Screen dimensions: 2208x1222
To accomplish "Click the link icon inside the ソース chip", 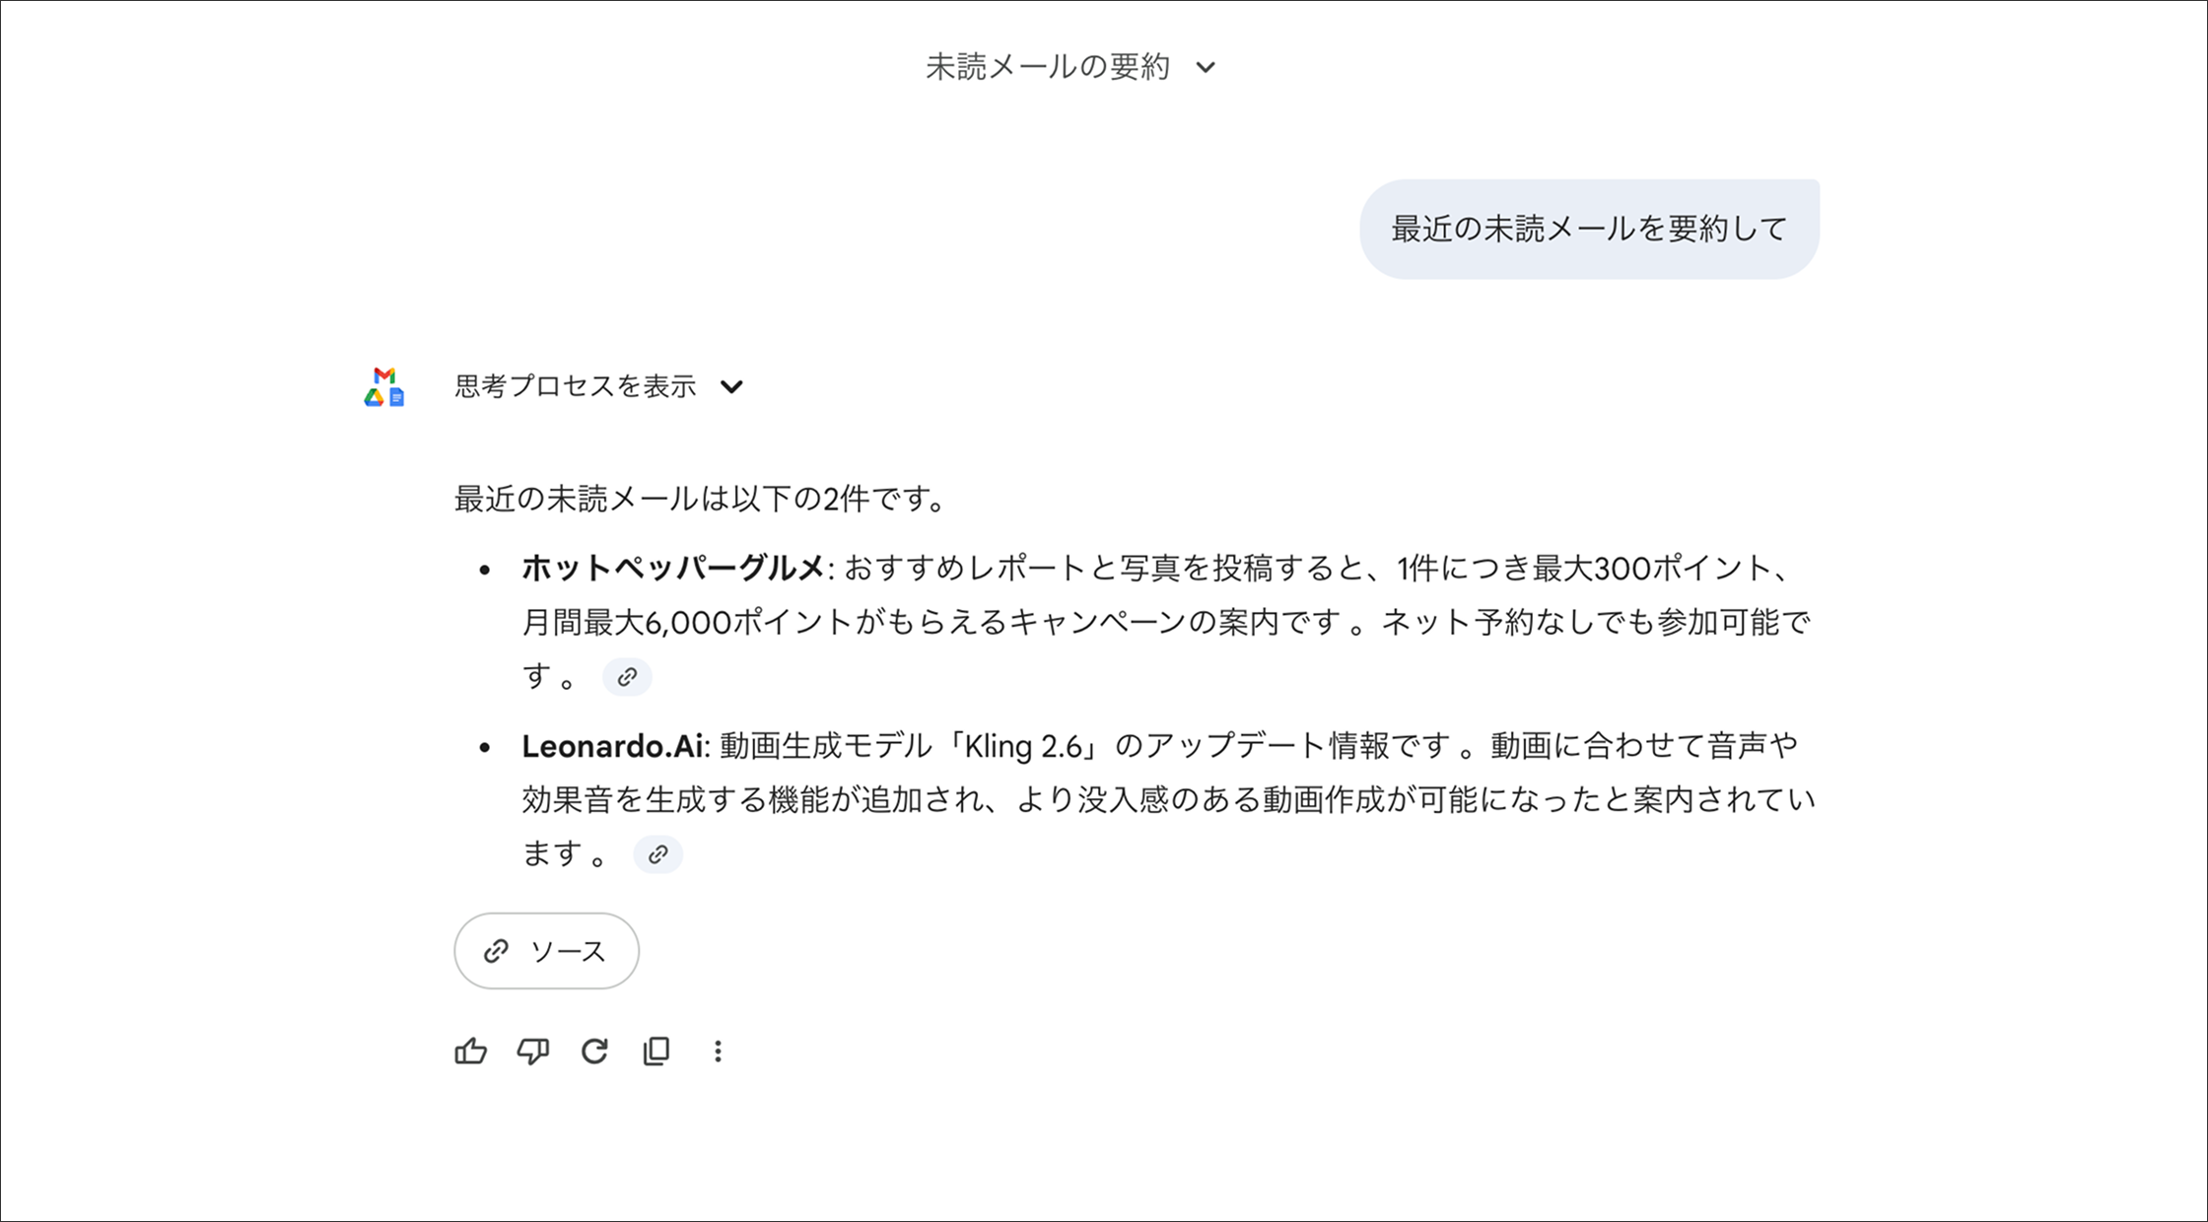I will pos(496,951).
